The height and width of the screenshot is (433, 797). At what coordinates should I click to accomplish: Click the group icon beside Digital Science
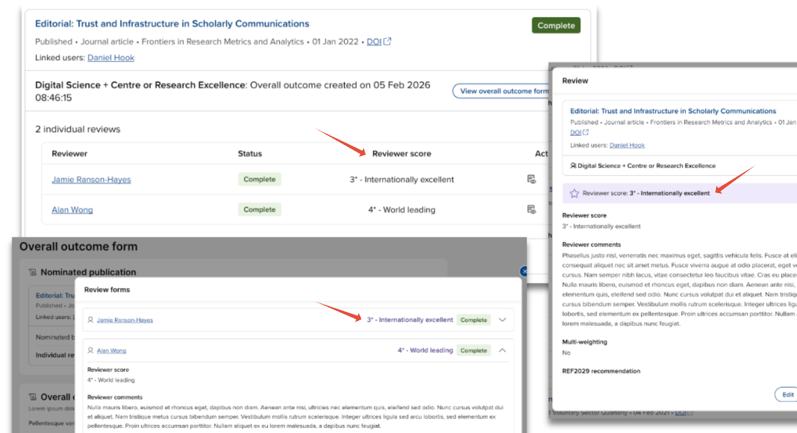pos(573,166)
